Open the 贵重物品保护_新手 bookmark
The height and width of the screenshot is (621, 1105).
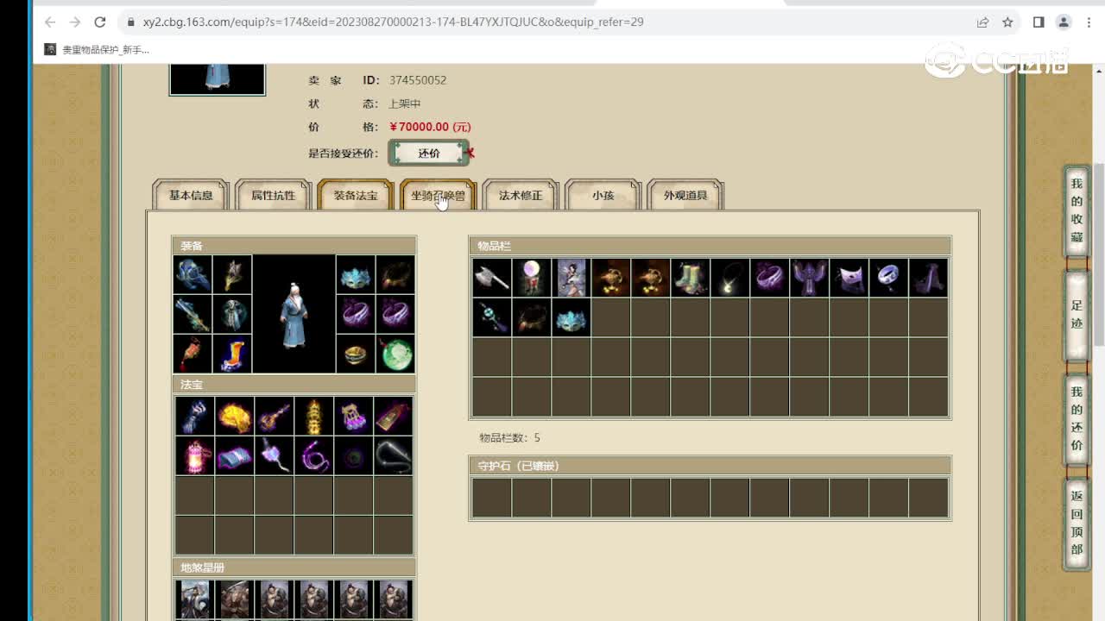97,50
